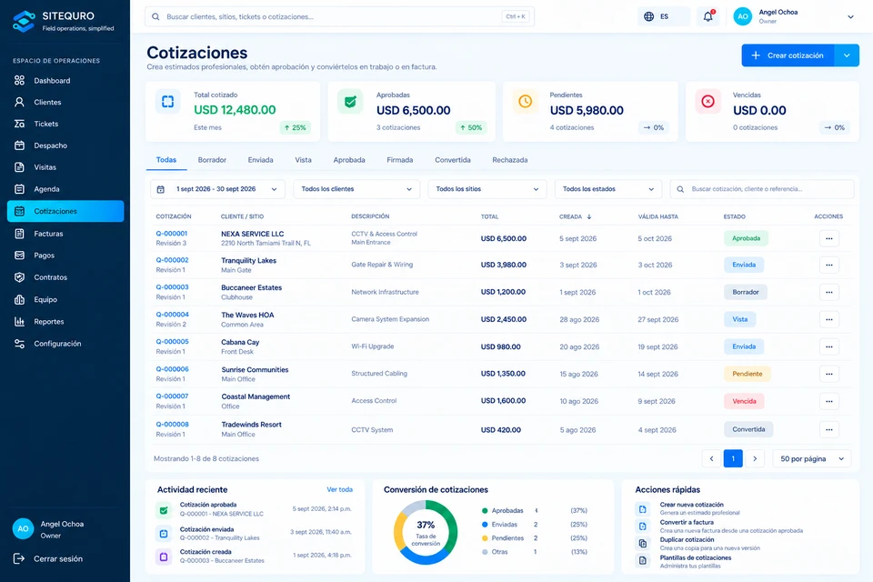Open actions menu for Q-000002
The image size is (873, 582).
tap(829, 265)
